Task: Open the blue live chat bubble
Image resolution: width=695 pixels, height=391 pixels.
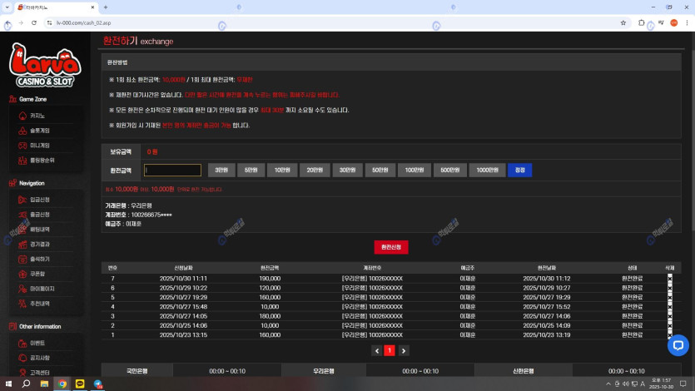Action: pos(678,344)
